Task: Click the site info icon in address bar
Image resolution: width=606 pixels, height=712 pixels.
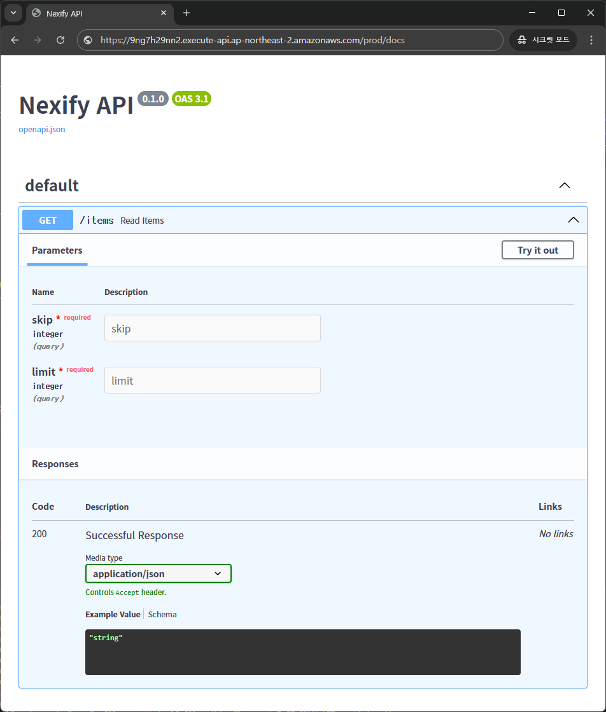Action: (88, 40)
